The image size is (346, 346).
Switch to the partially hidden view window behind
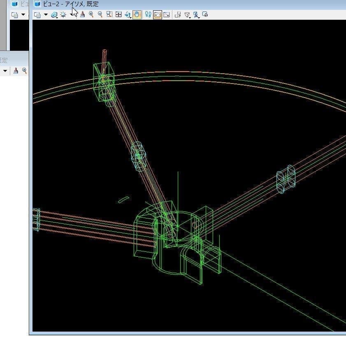point(16,4)
